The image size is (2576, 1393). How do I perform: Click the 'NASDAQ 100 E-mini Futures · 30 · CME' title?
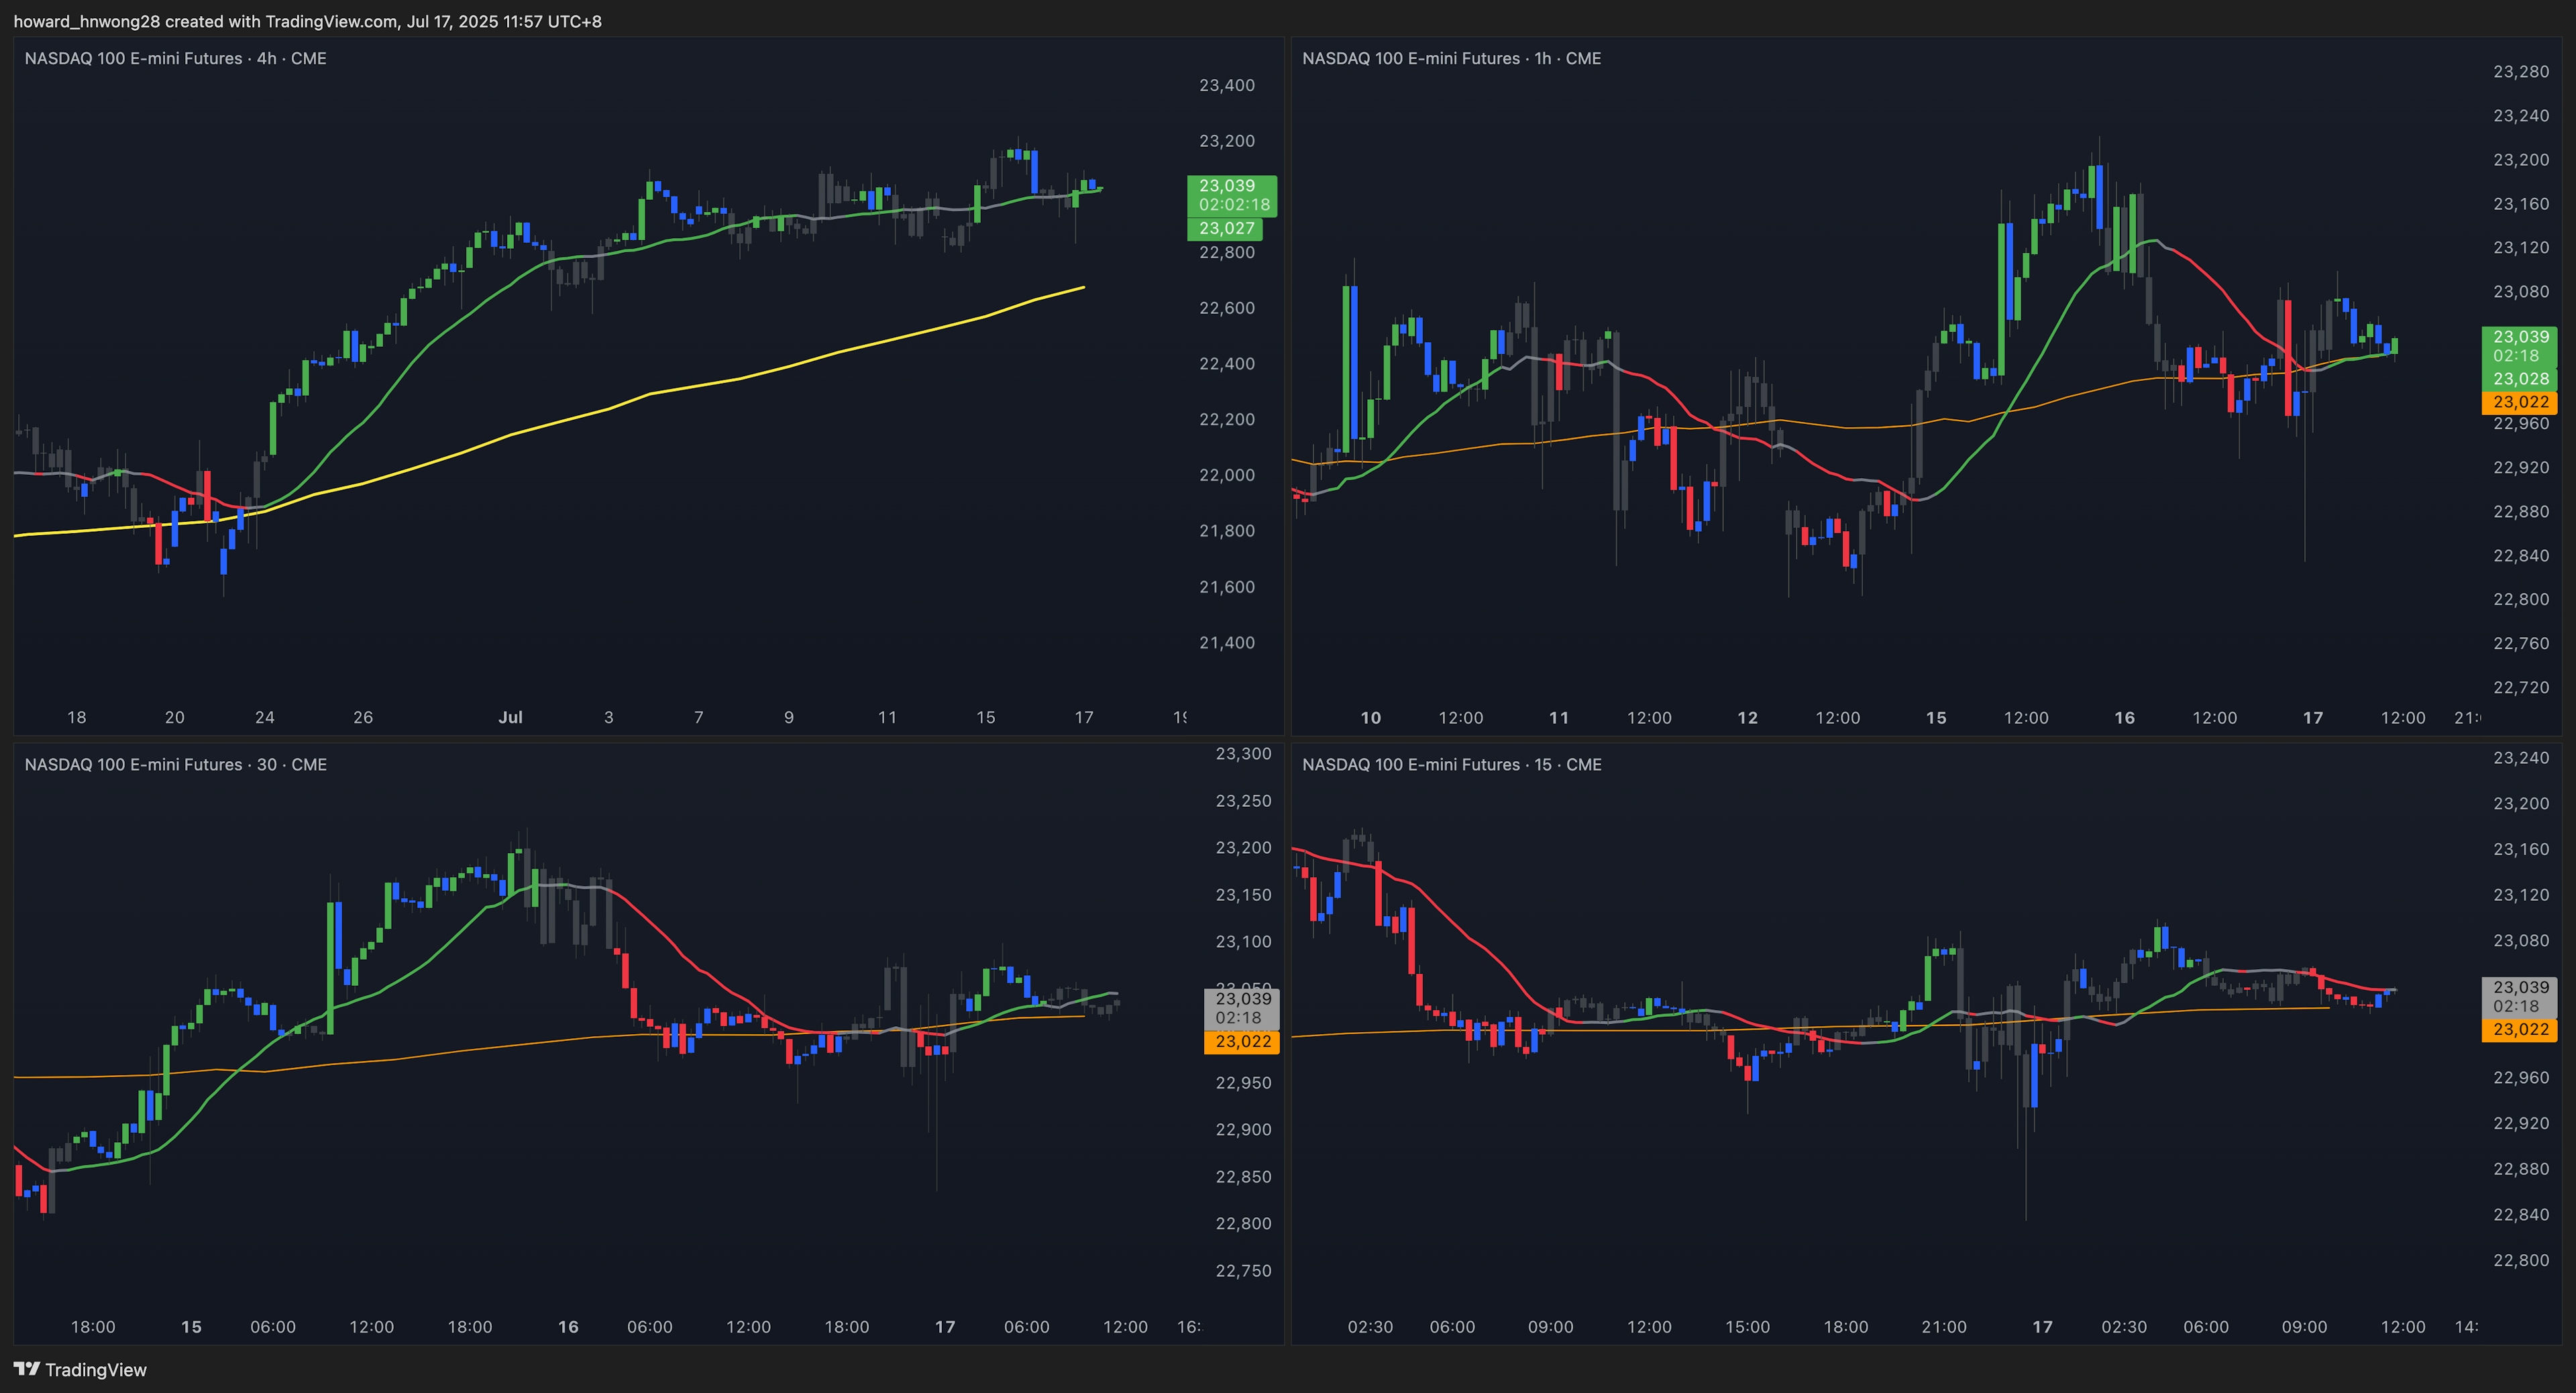(175, 764)
